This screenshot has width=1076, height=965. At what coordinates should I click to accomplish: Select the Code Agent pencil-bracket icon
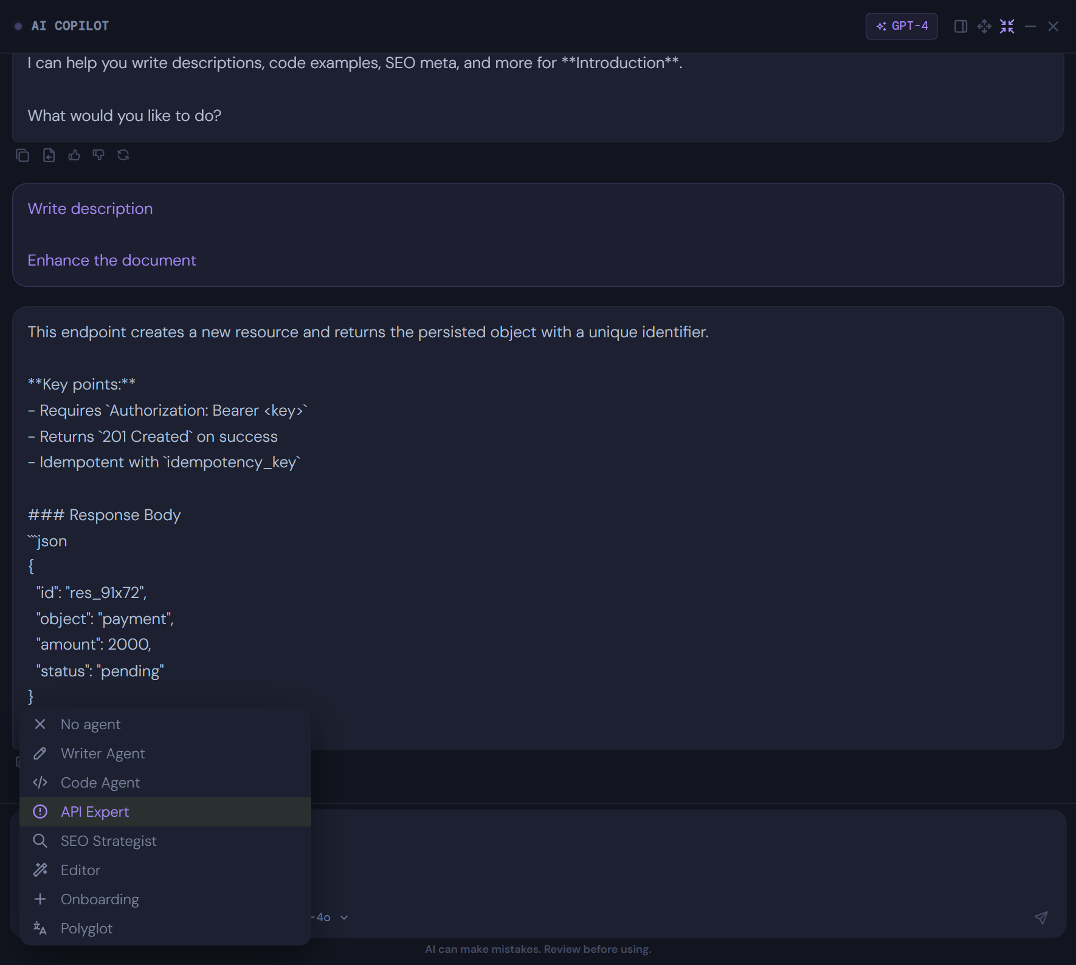tap(40, 782)
